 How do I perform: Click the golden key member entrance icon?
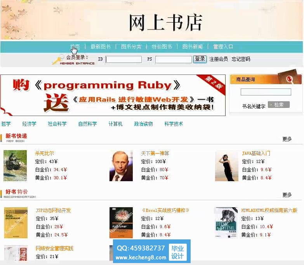point(58,60)
